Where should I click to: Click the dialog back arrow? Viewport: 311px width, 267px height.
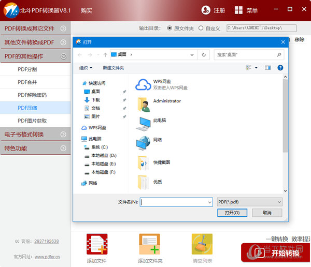tap(80, 55)
